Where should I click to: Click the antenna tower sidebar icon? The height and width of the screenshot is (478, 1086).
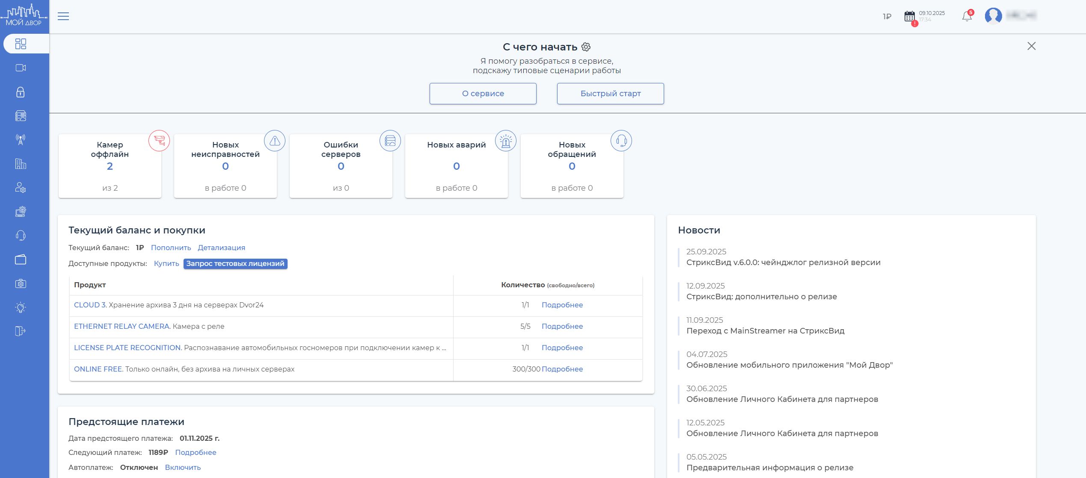point(21,139)
